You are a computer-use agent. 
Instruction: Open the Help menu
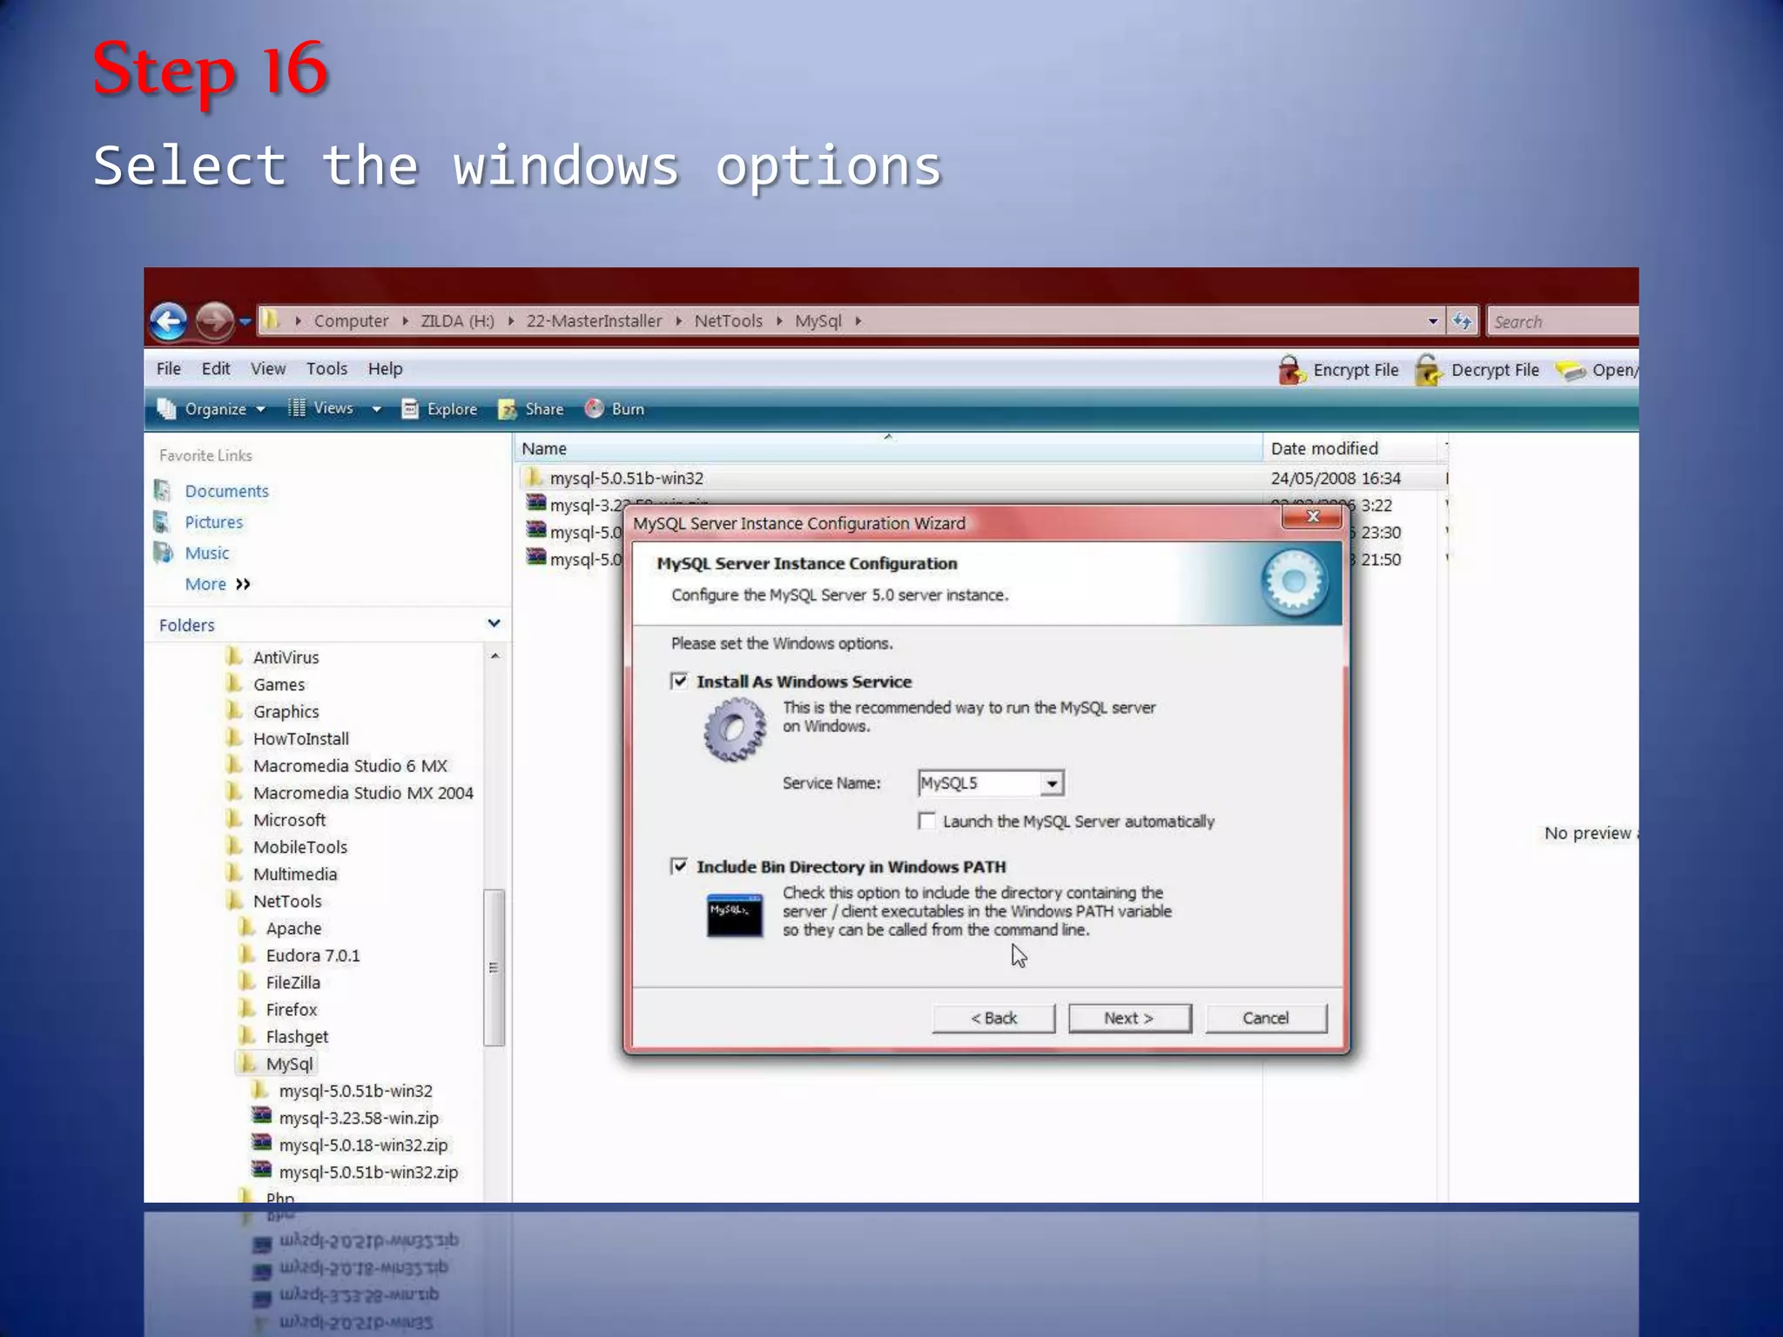[385, 369]
